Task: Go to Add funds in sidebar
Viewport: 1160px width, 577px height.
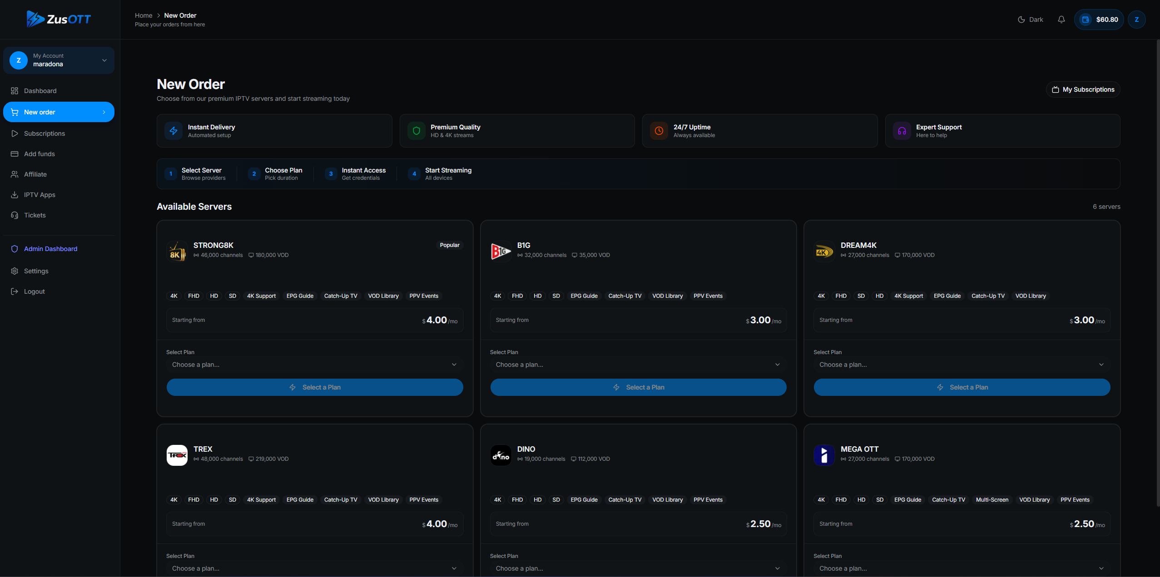Action: coord(39,154)
